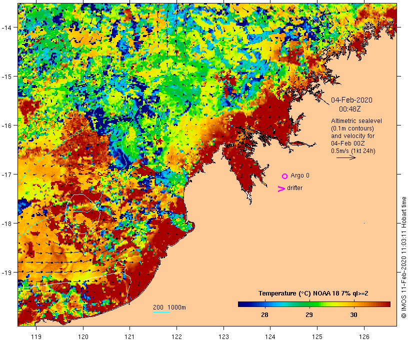This screenshot has width=410, height=340.
Task: Click the '04-Feb 00Z' text line
Action: pyautogui.click(x=348, y=143)
